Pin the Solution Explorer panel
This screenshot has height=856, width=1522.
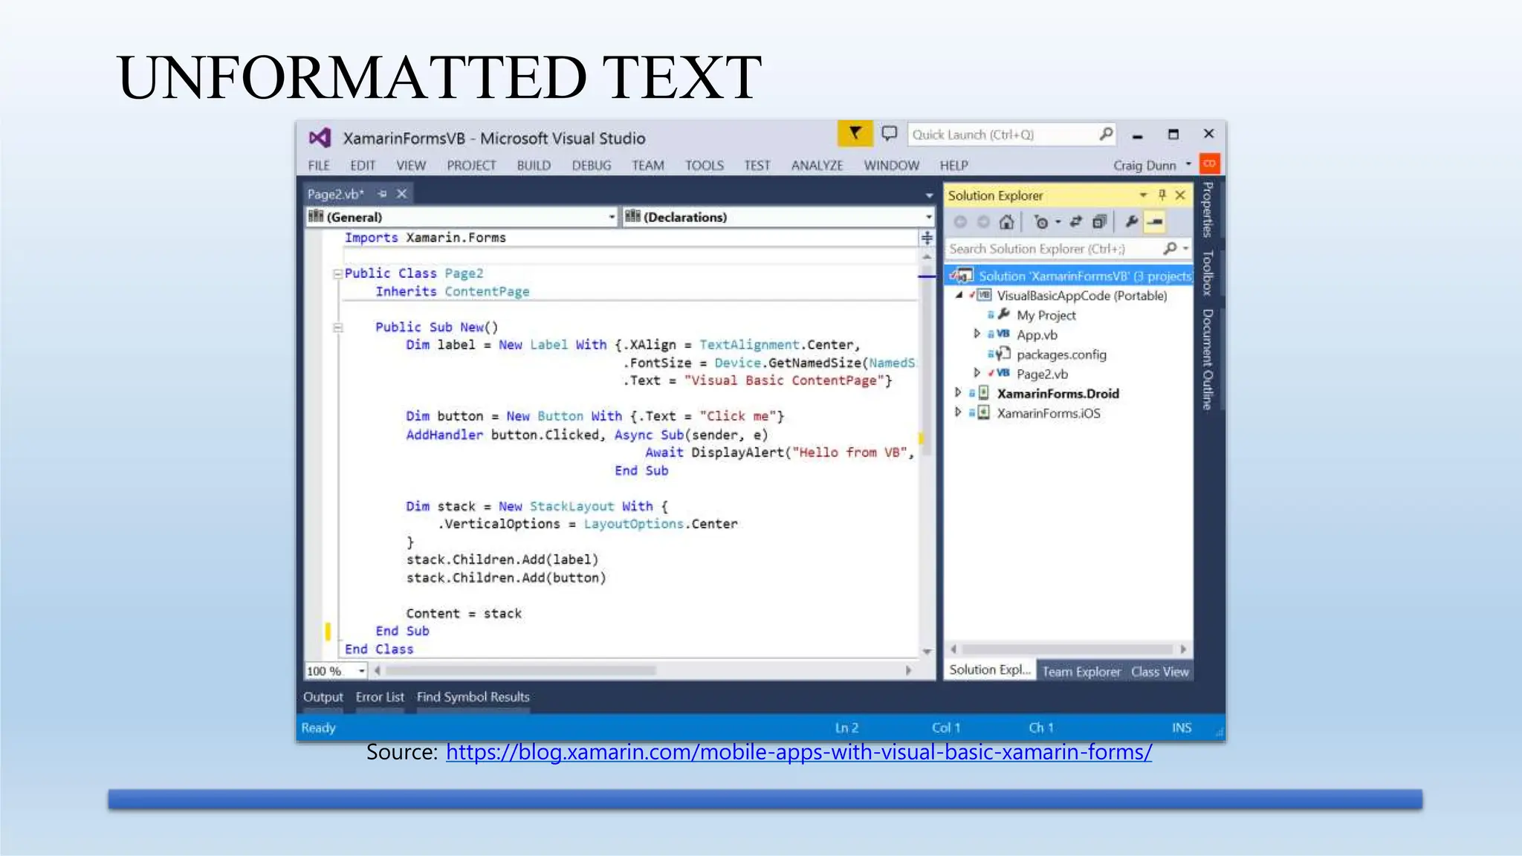[1162, 195]
